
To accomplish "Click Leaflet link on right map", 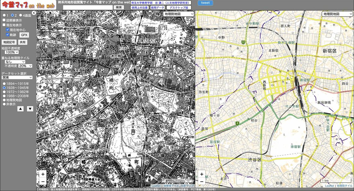I will [329, 186].
